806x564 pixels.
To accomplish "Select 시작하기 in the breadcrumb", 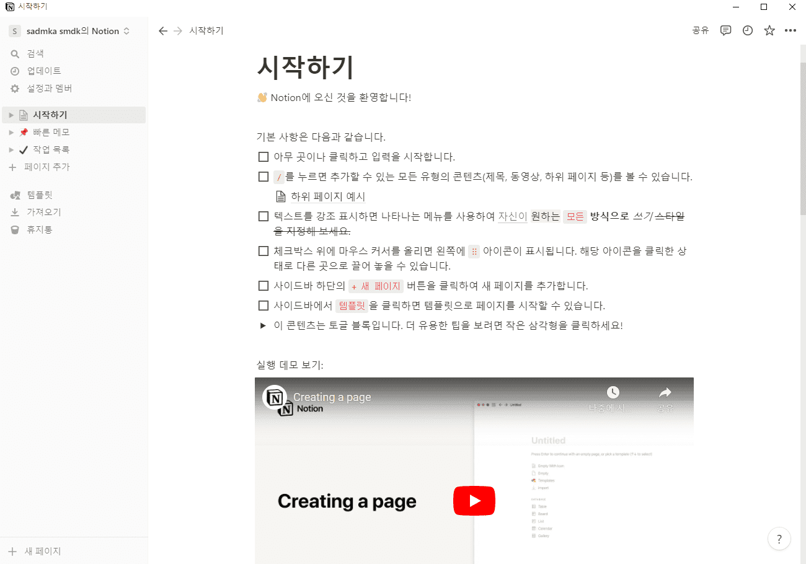I will pyautogui.click(x=207, y=30).
